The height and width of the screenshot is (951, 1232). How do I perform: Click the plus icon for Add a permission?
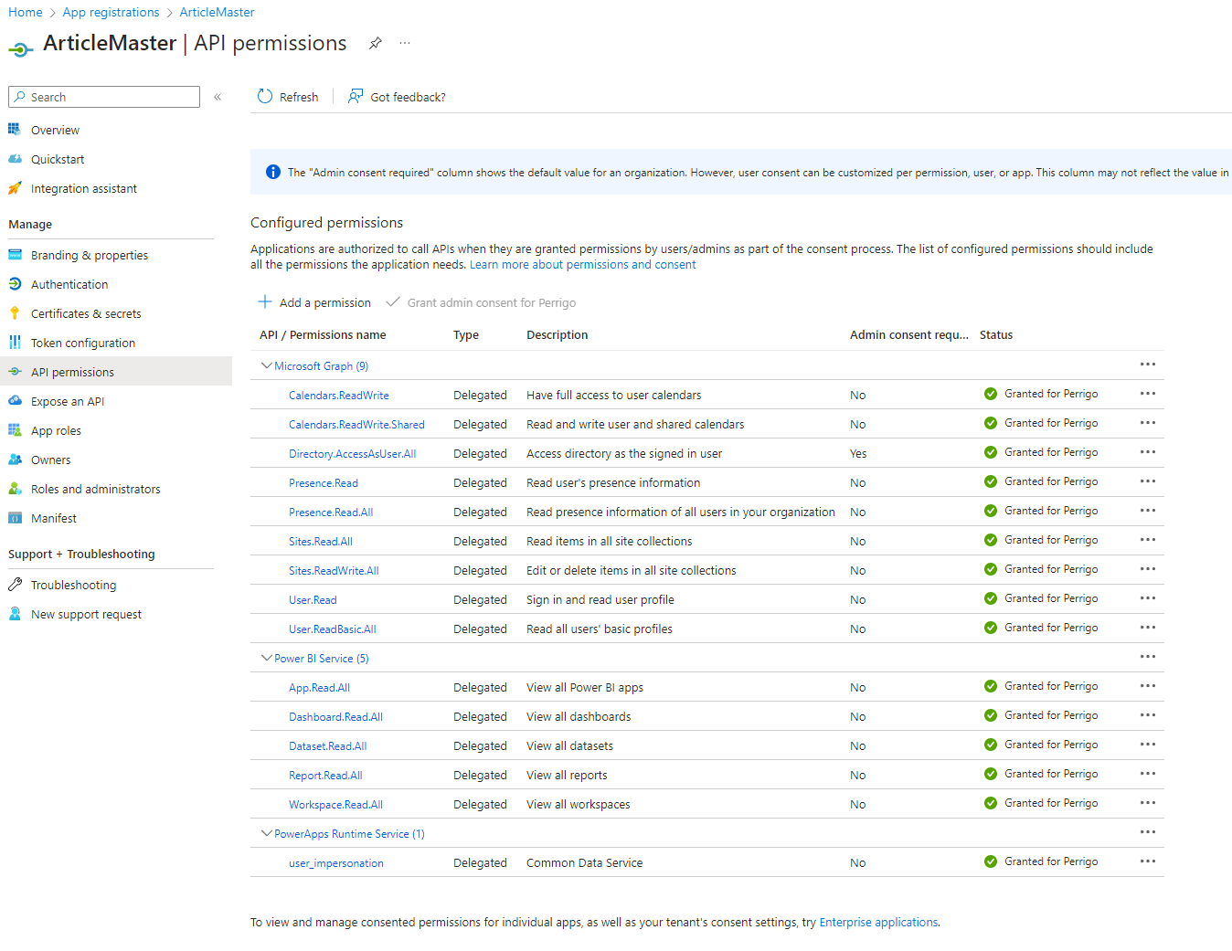coord(265,302)
